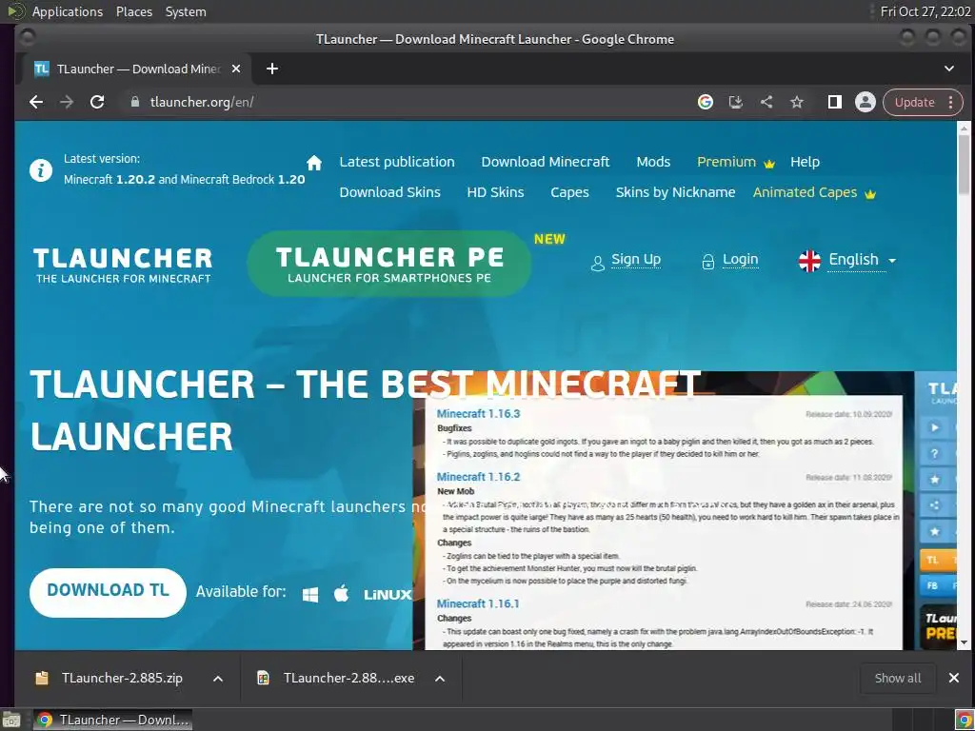Open the Premium menu item
The width and height of the screenshot is (975, 731).
click(x=736, y=162)
